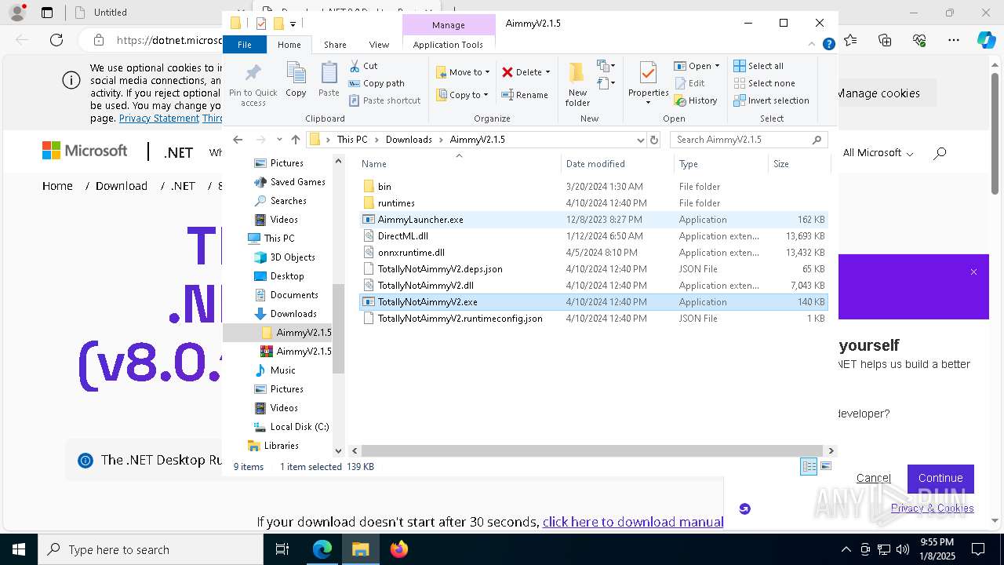This screenshot has width=1004, height=565.
Task: Click History in the Open group
Action: (x=696, y=100)
